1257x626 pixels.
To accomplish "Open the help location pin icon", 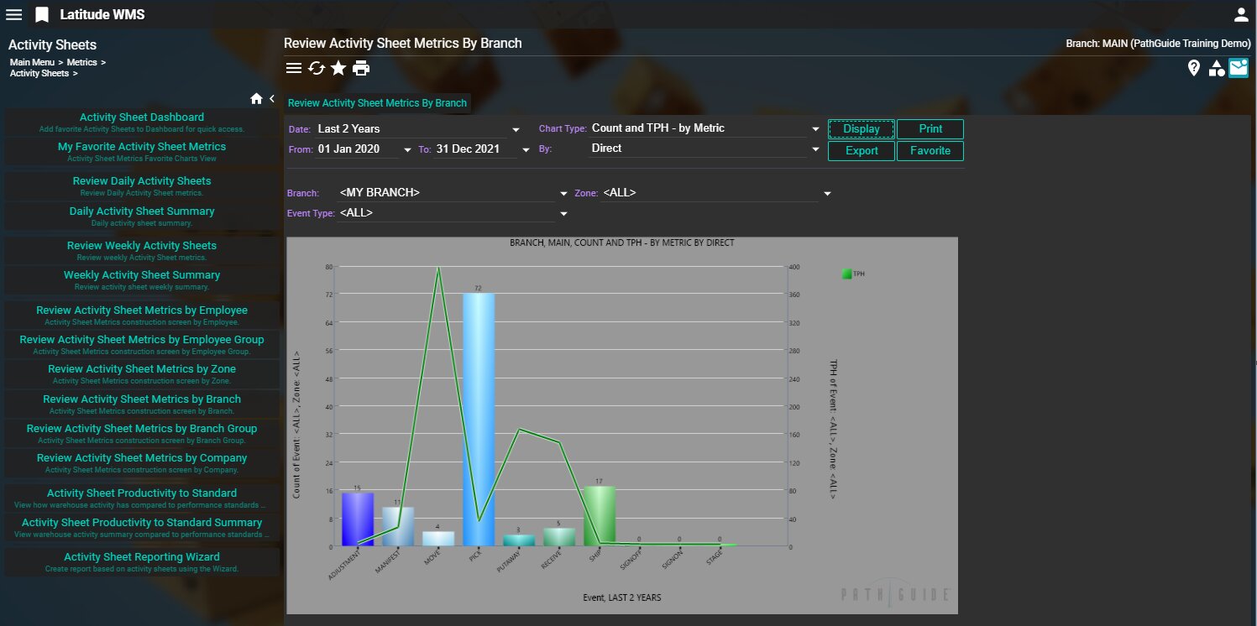I will 1193,68.
